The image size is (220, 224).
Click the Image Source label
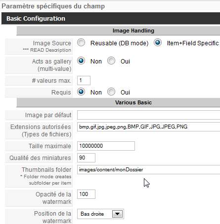(x=52, y=43)
